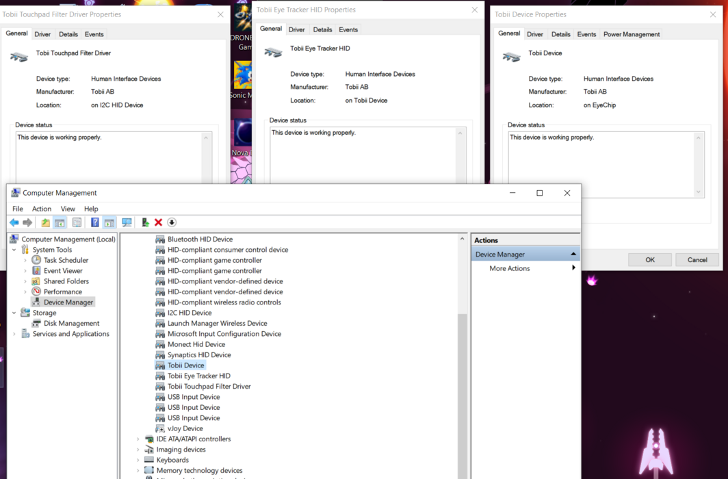Click the up one level folder icon

pos(45,223)
